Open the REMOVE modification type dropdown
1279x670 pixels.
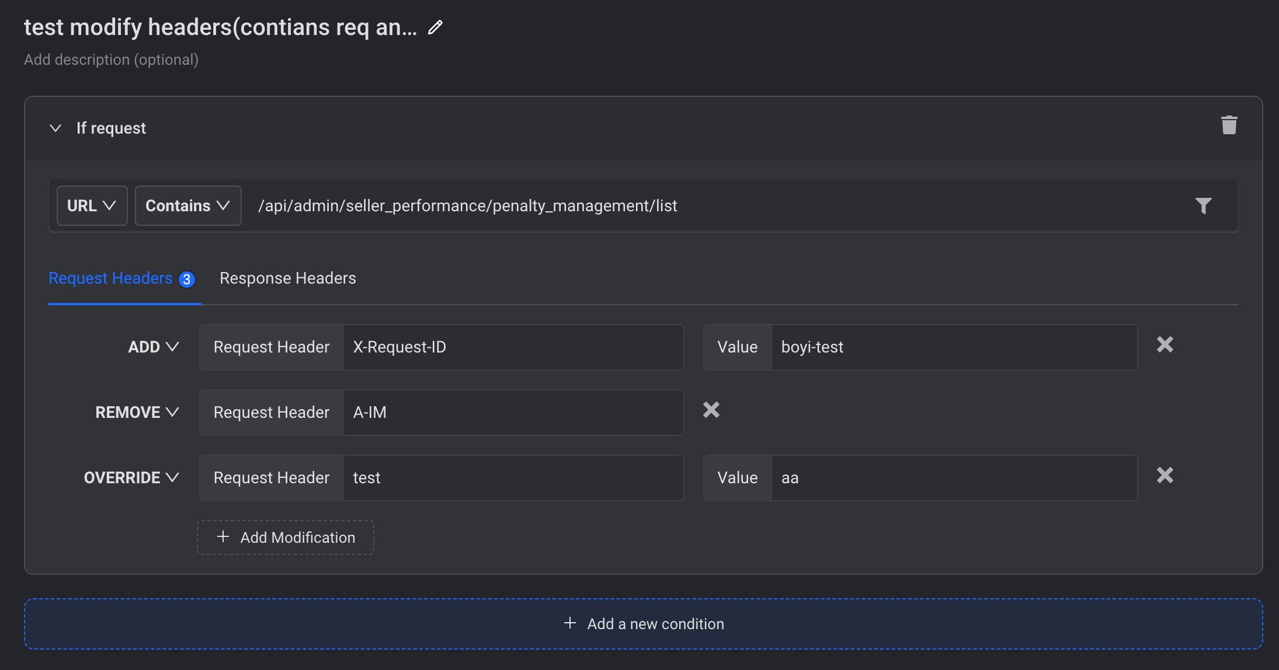coord(137,413)
